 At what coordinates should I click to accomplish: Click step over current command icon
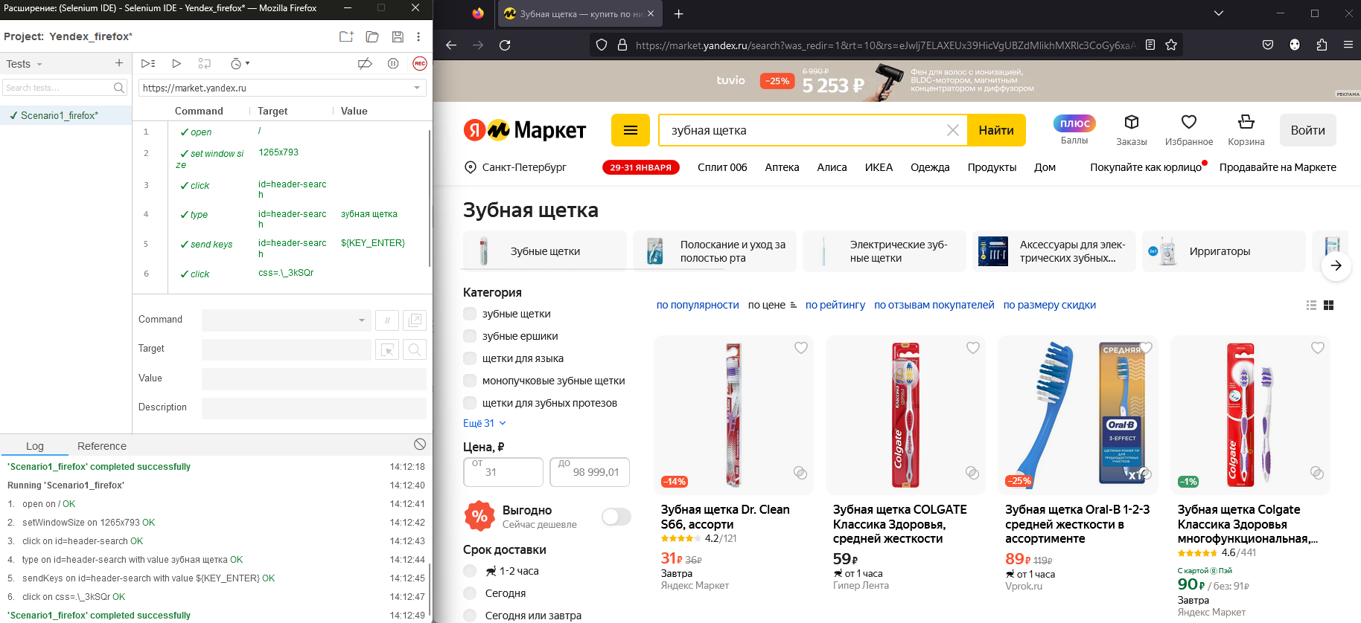click(x=205, y=64)
